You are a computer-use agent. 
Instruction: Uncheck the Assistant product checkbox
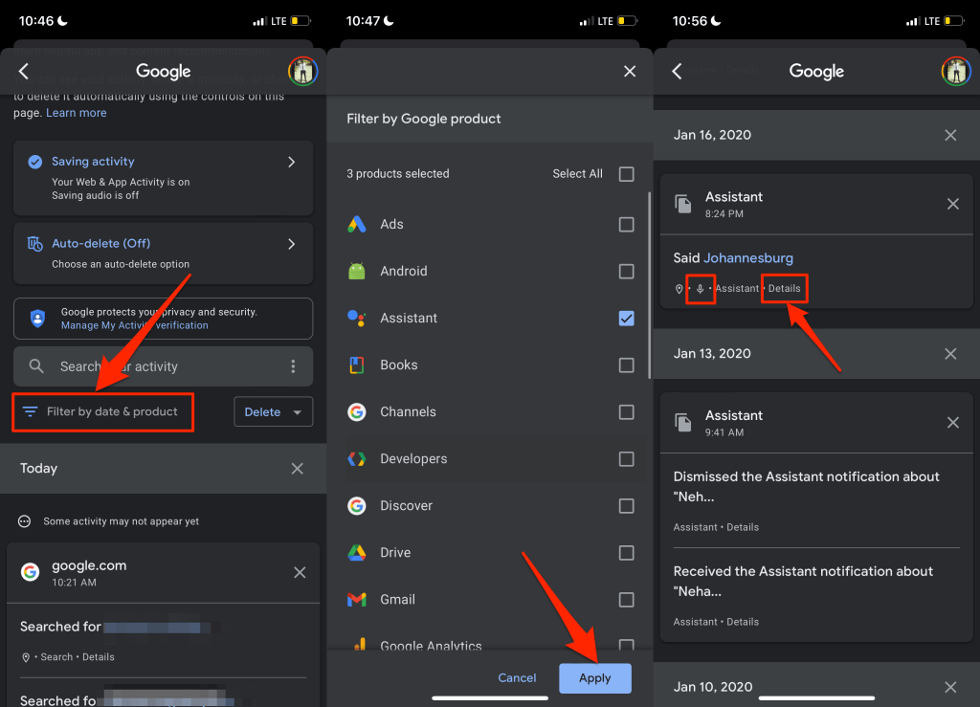[626, 319]
